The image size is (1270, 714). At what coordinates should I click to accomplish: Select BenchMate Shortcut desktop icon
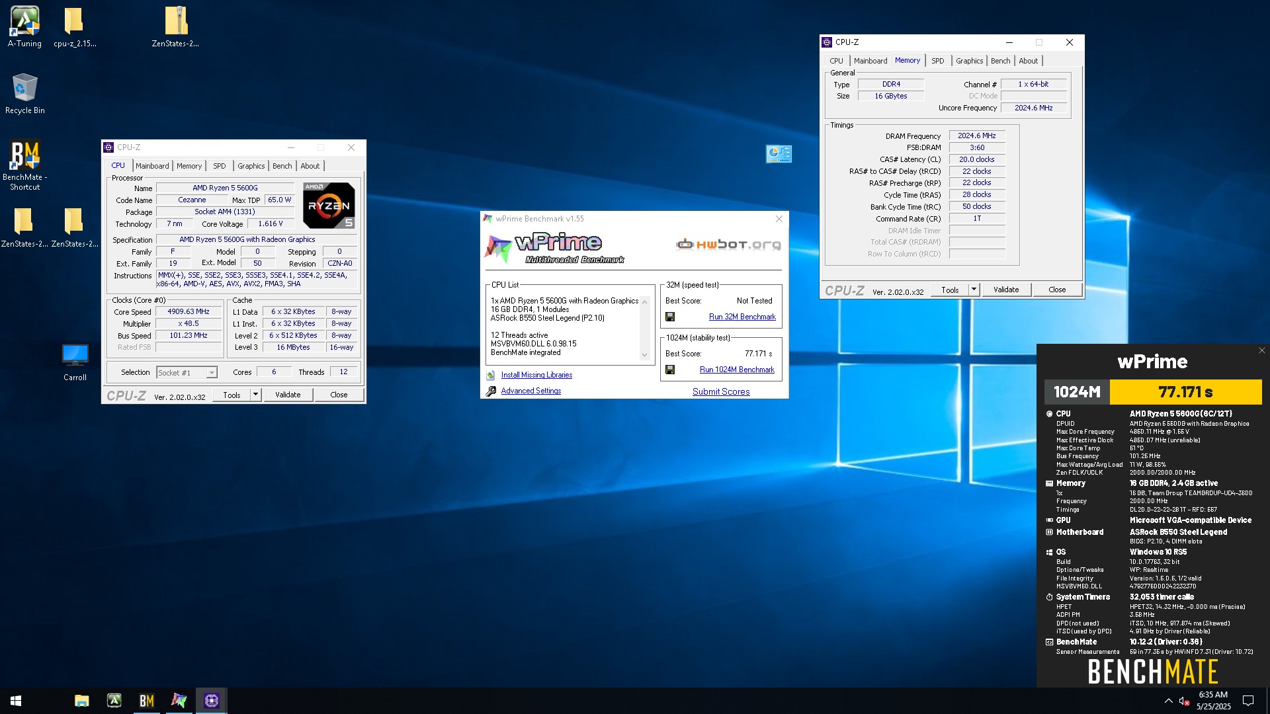tap(24, 165)
